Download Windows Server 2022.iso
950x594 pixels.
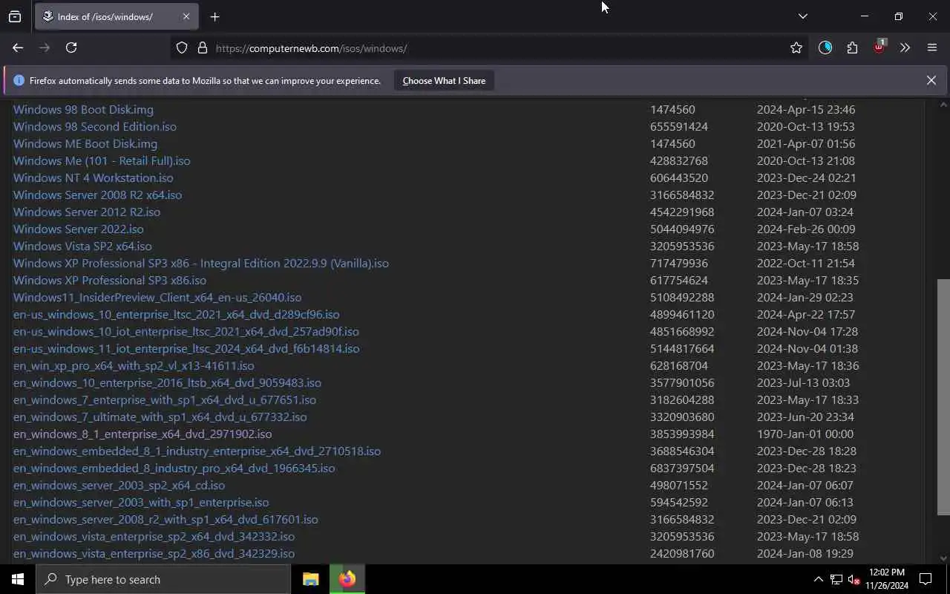[x=79, y=229]
